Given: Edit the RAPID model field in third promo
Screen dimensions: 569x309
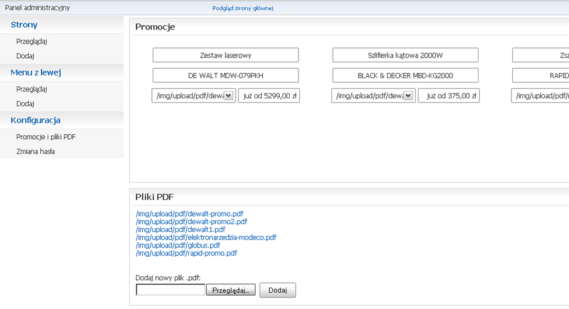Looking at the screenshot, I should [x=541, y=76].
